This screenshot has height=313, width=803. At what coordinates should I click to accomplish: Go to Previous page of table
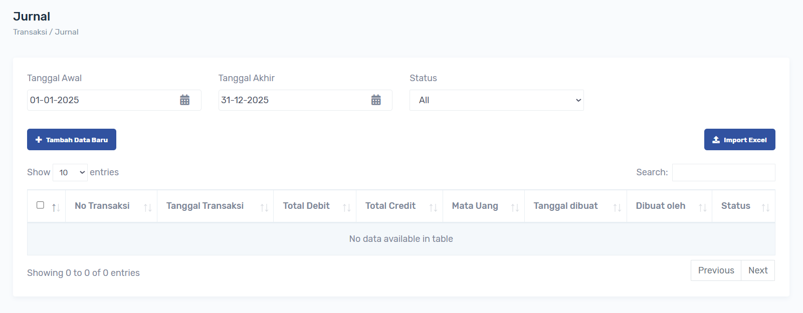click(716, 270)
